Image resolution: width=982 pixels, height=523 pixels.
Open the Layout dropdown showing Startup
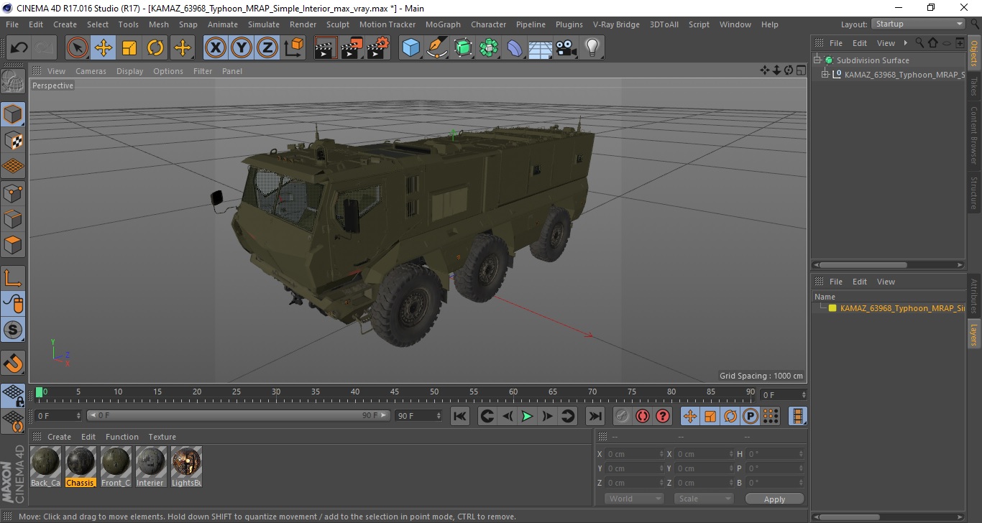pyautogui.click(x=918, y=24)
